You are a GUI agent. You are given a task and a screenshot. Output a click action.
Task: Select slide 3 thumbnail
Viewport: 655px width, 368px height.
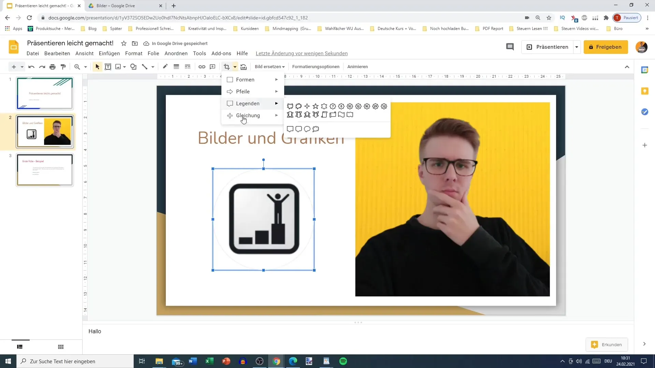coord(45,170)
